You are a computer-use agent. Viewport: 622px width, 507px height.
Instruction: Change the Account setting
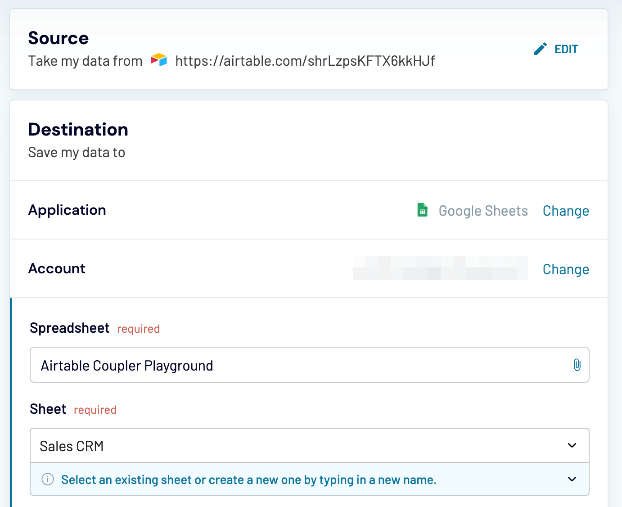[x=566, y=269]
